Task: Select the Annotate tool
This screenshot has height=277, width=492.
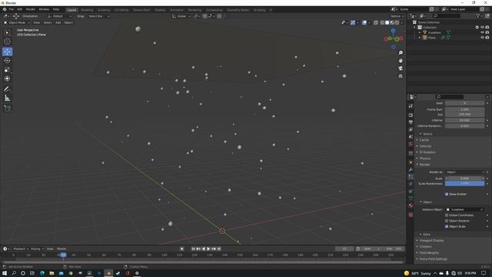Action: pos(7,89)
